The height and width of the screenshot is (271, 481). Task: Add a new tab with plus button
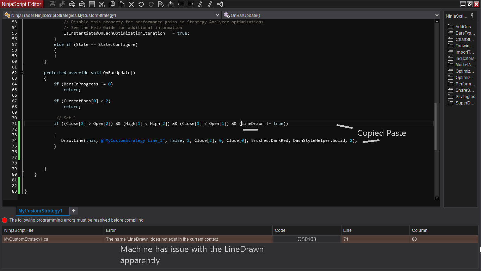74,211
